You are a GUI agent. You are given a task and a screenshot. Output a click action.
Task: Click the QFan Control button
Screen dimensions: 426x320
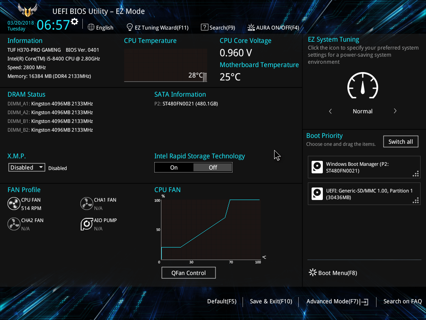pyautogui.click(x=188, y=273)
